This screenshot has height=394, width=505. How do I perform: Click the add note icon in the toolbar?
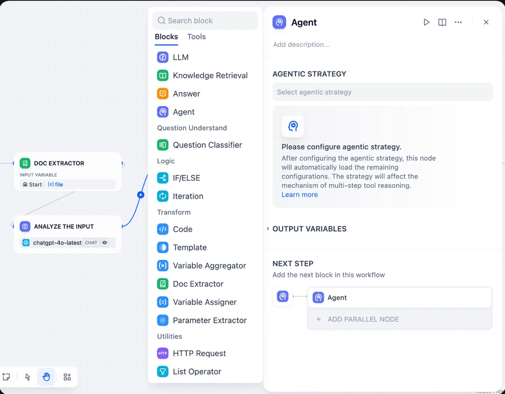click(x=6, y=377)
